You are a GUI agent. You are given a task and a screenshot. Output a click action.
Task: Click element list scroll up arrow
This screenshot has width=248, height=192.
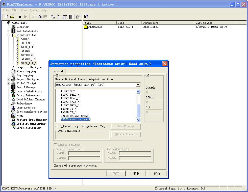138,91
